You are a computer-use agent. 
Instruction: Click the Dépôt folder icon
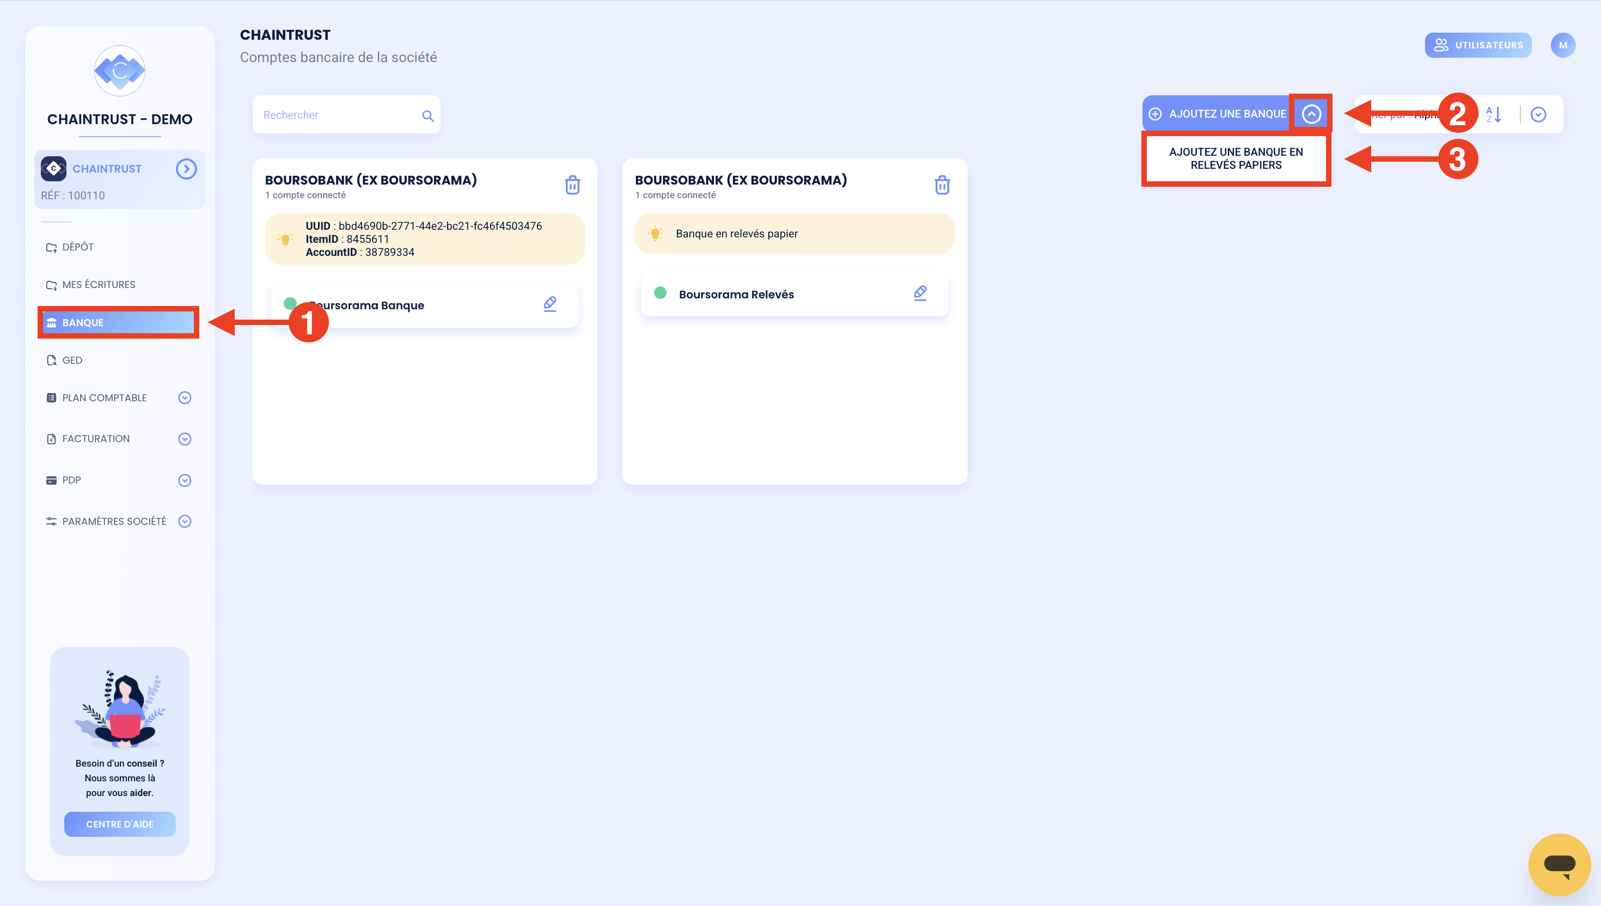click(52, 247)
